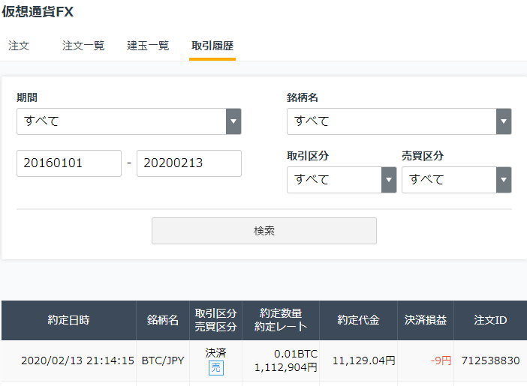The width and height of the screenshot is (527, 386).
Task: Click the 売 sell badge icon
Action: pos(215,368)
